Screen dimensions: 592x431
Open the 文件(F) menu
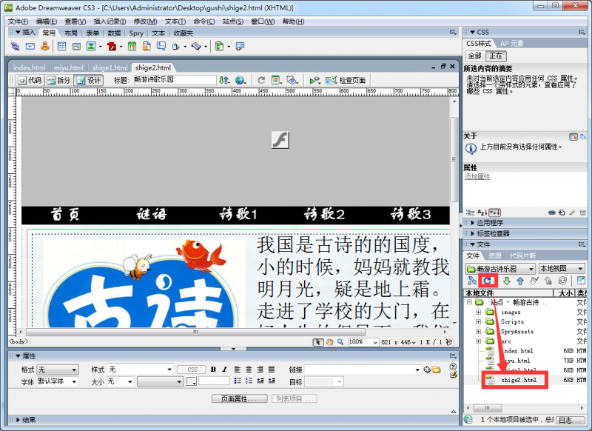[x=18, y=21]
